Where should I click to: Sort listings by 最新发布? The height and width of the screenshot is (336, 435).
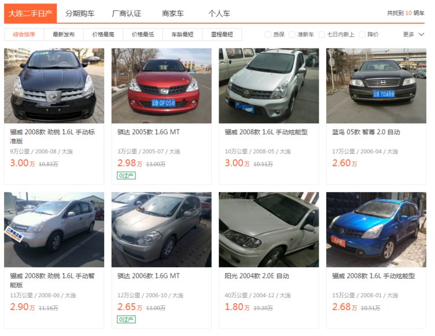64,34
